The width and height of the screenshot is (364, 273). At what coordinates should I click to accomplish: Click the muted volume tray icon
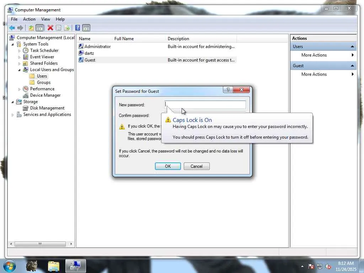pos(328,267)
